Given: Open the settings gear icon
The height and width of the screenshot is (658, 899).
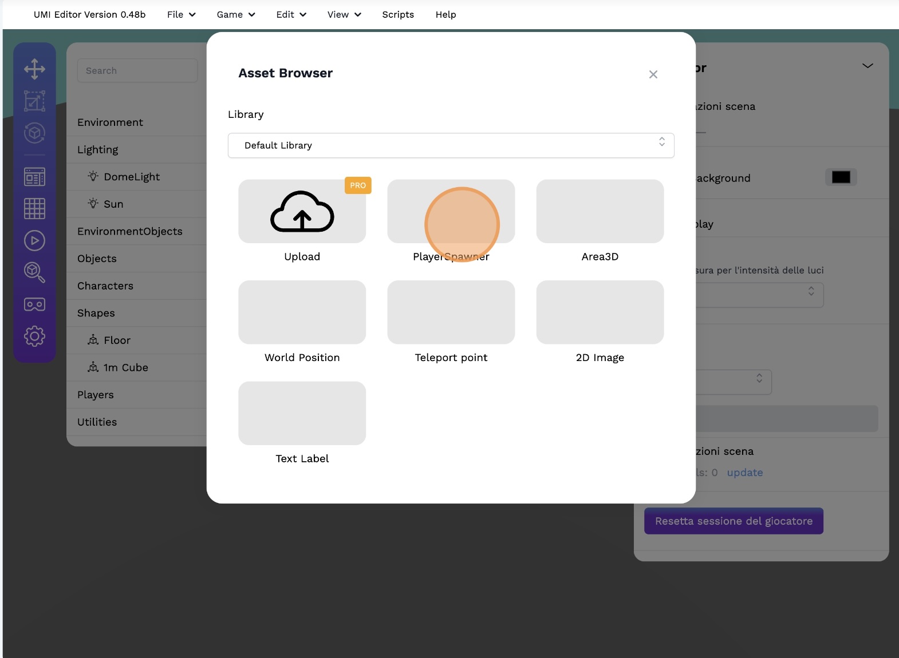Looking at the screenshot, I should coord(34,336).
